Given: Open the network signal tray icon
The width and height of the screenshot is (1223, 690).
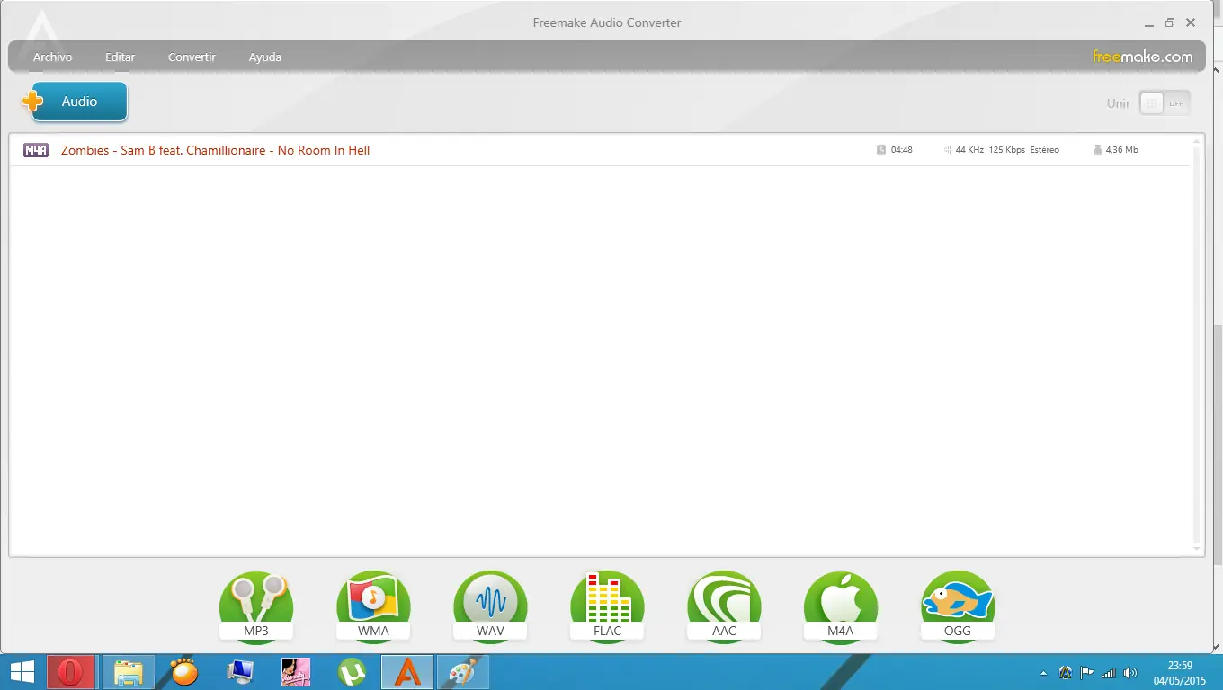Looking at the screenshot, I should (x=1109, y=673).
